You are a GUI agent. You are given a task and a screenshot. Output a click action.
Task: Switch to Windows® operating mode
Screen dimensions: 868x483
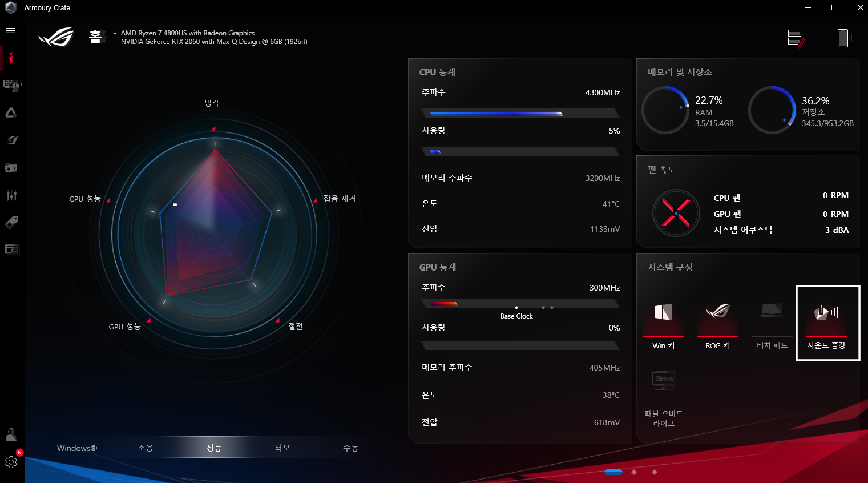[x=77, y=448]
